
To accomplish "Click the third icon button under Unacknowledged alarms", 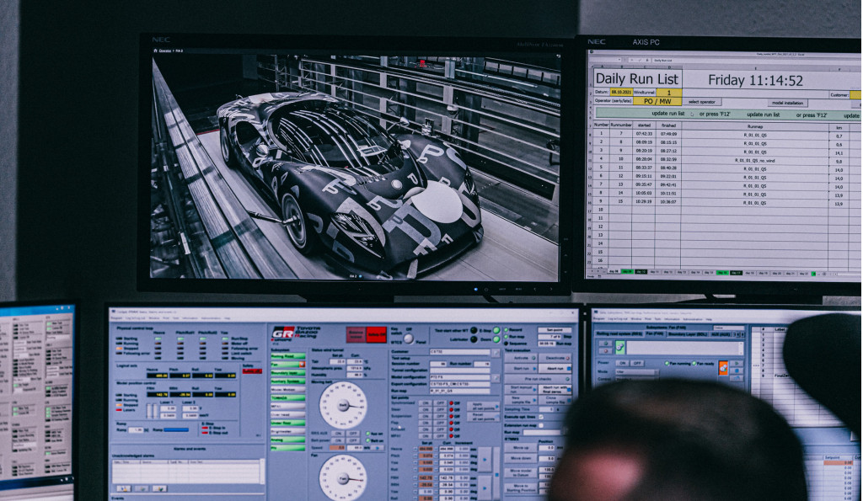I will click(x=159, y=489).
